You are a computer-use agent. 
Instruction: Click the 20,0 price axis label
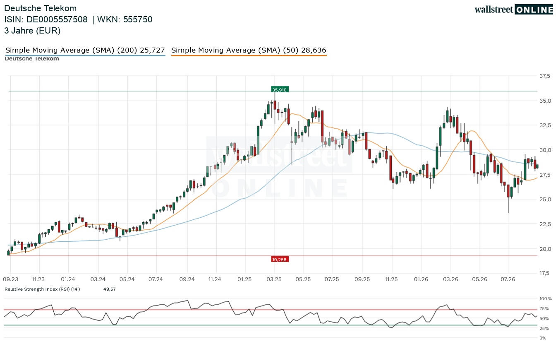point(545,248)
